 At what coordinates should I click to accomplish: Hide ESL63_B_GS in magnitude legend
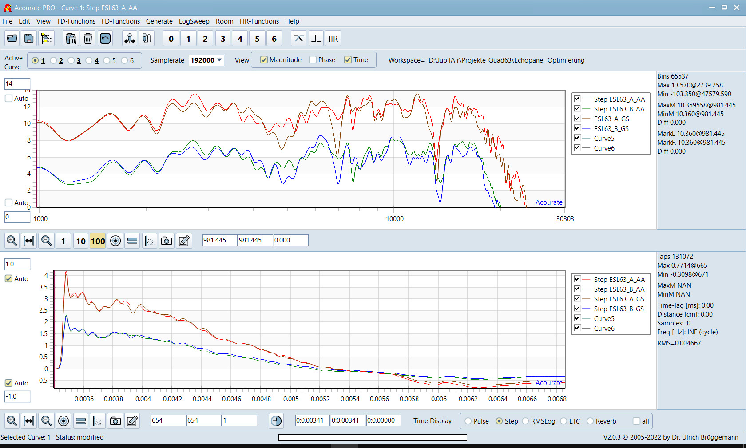(577, 128)
